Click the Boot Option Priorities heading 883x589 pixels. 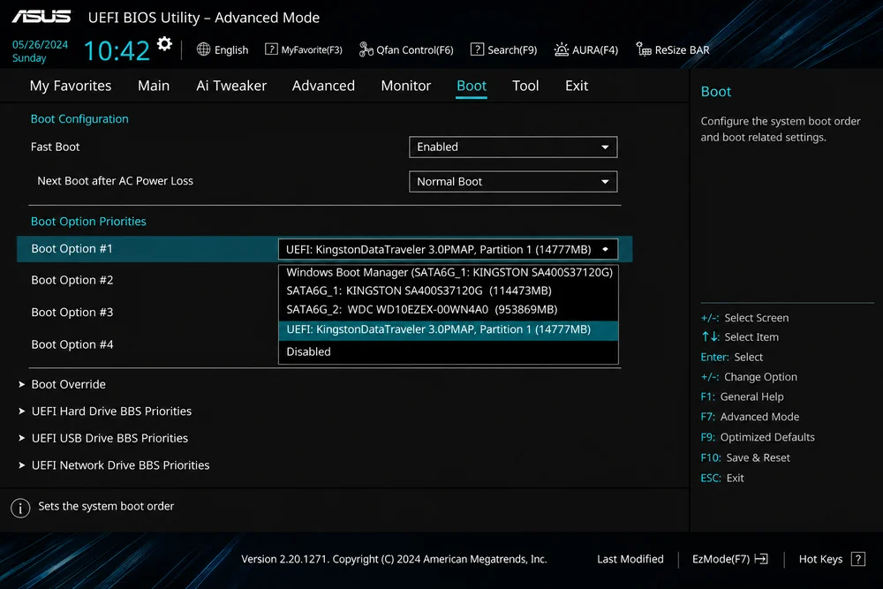coord(88,222)
